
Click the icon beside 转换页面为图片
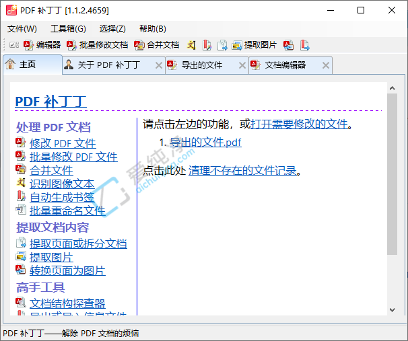click(21, 270)
